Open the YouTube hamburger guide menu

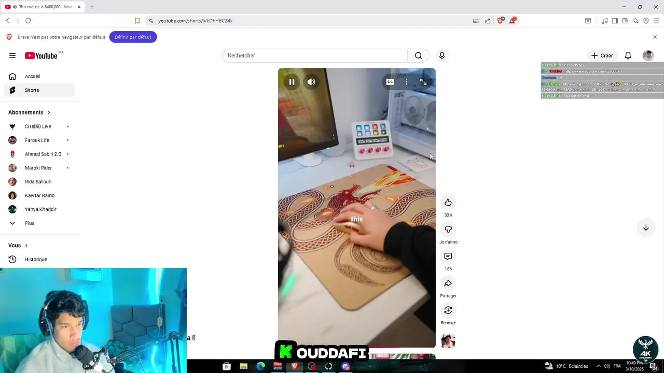12,55
